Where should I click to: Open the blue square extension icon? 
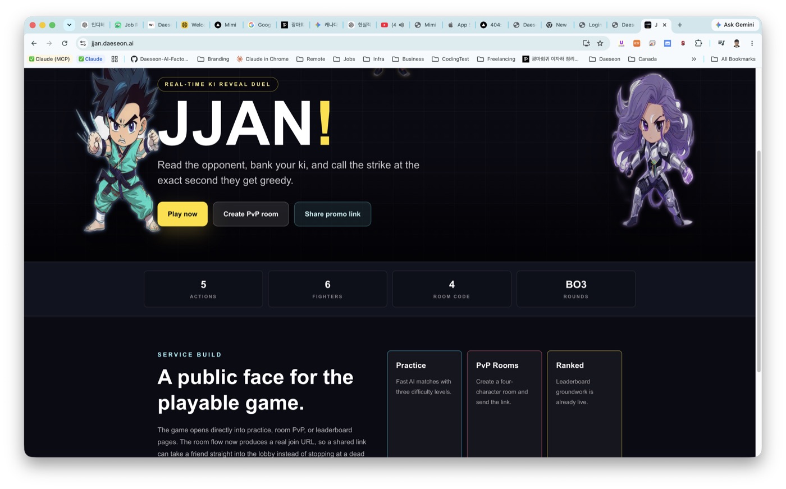(x=668, y=43)
